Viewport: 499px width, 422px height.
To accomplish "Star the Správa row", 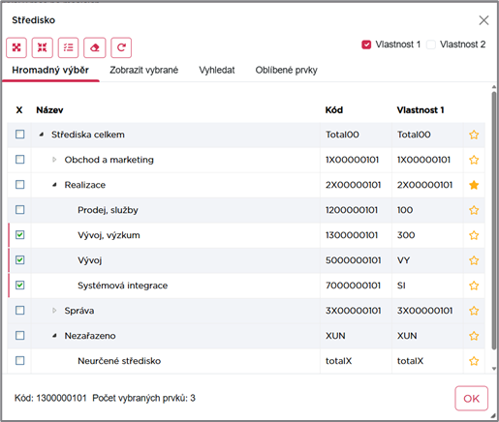I will point(474,311).
